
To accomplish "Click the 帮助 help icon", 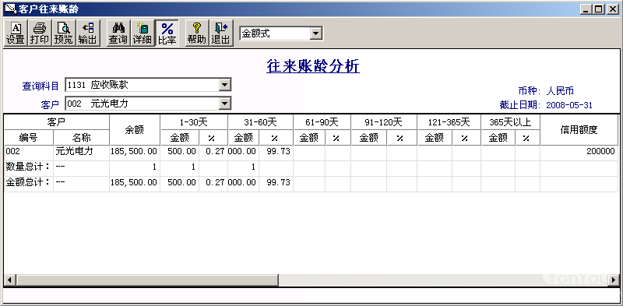I will (197, 33).
